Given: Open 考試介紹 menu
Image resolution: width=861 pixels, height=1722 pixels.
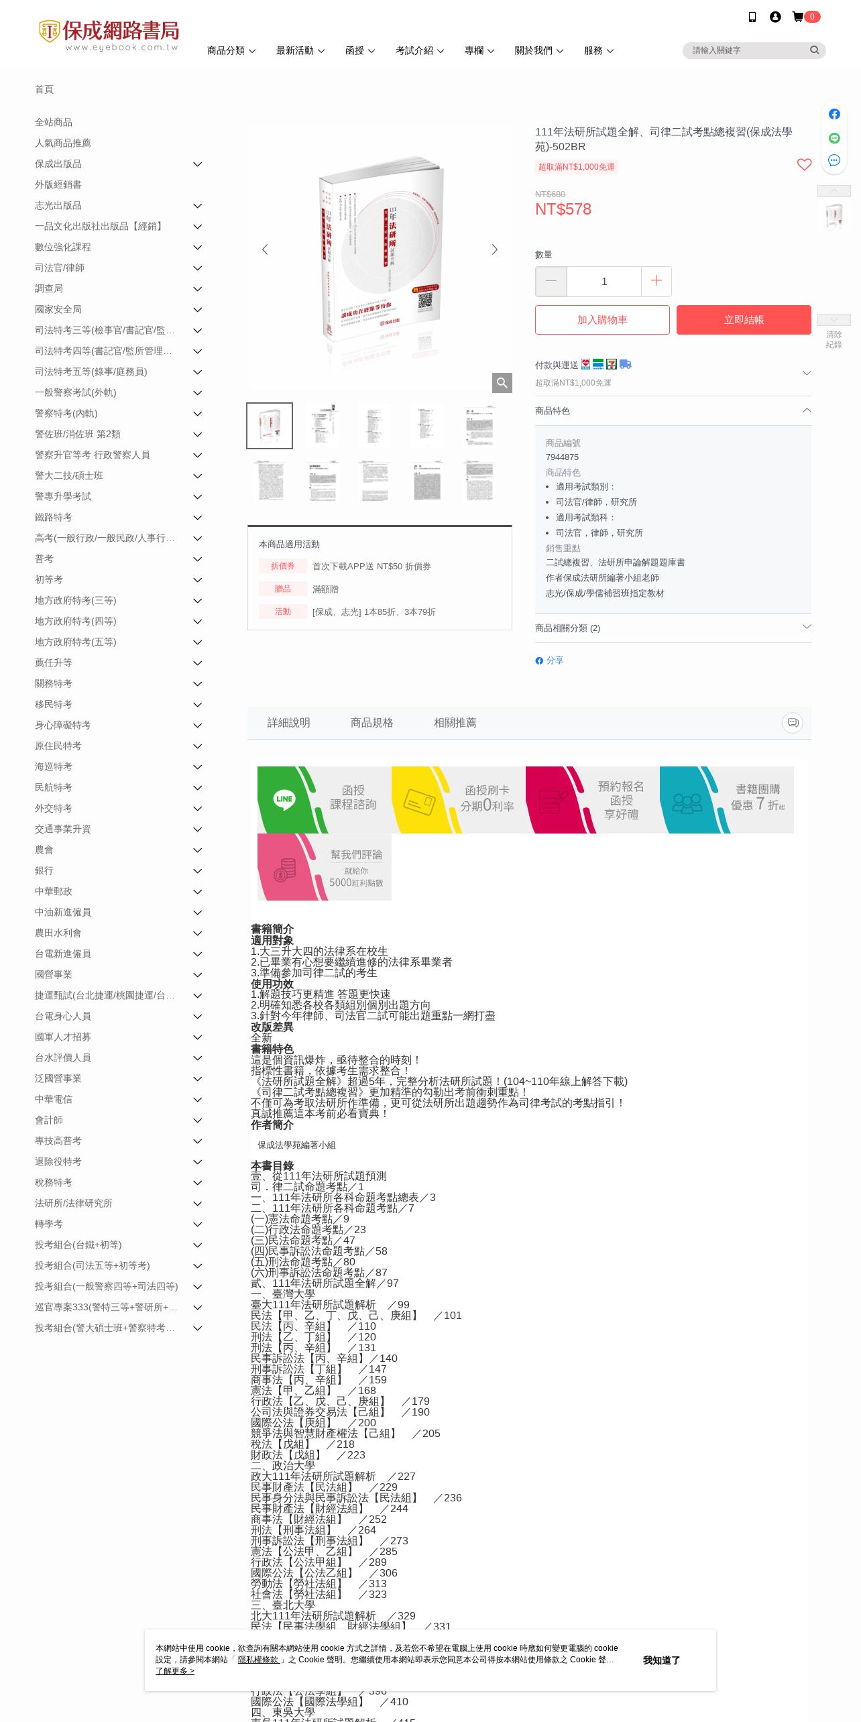Looking at the screenshot, I should click(420, 51).
